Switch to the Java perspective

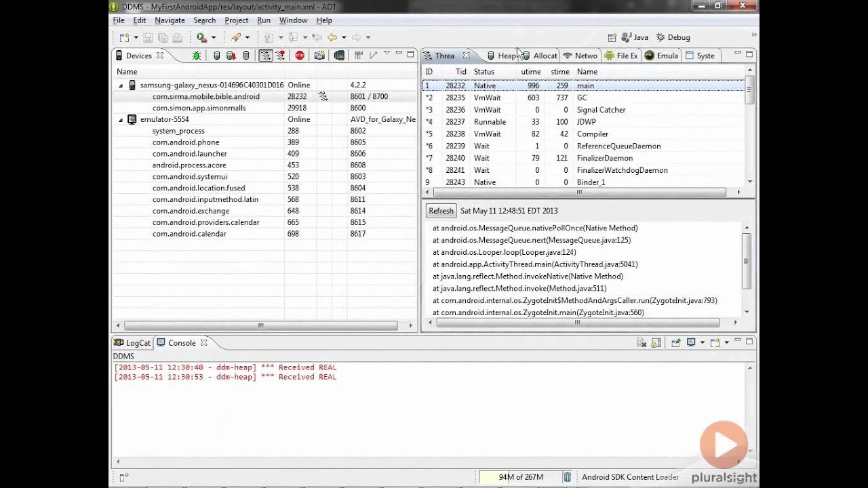pyautogui.click(x=635, y=37)
